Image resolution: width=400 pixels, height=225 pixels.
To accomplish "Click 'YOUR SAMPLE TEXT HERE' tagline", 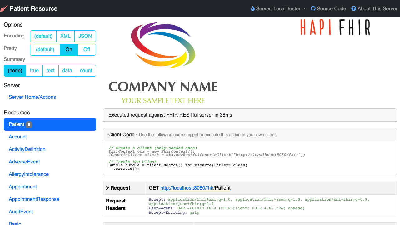I will 163,100.
